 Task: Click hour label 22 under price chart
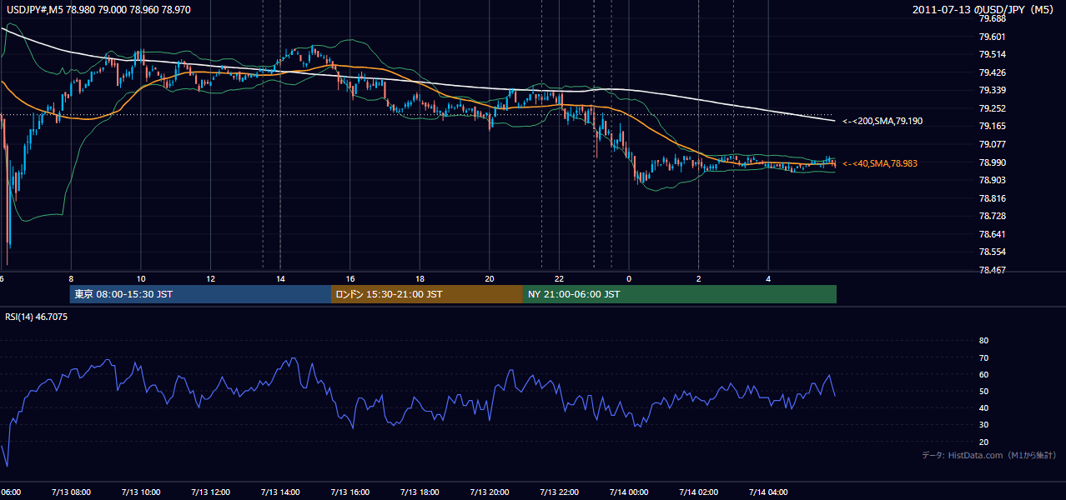pos(560,279)
